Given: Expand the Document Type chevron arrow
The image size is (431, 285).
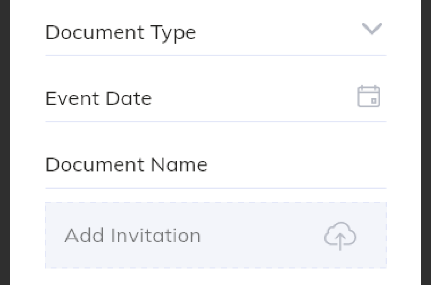Looking at the screenshot, I should 372,29.
